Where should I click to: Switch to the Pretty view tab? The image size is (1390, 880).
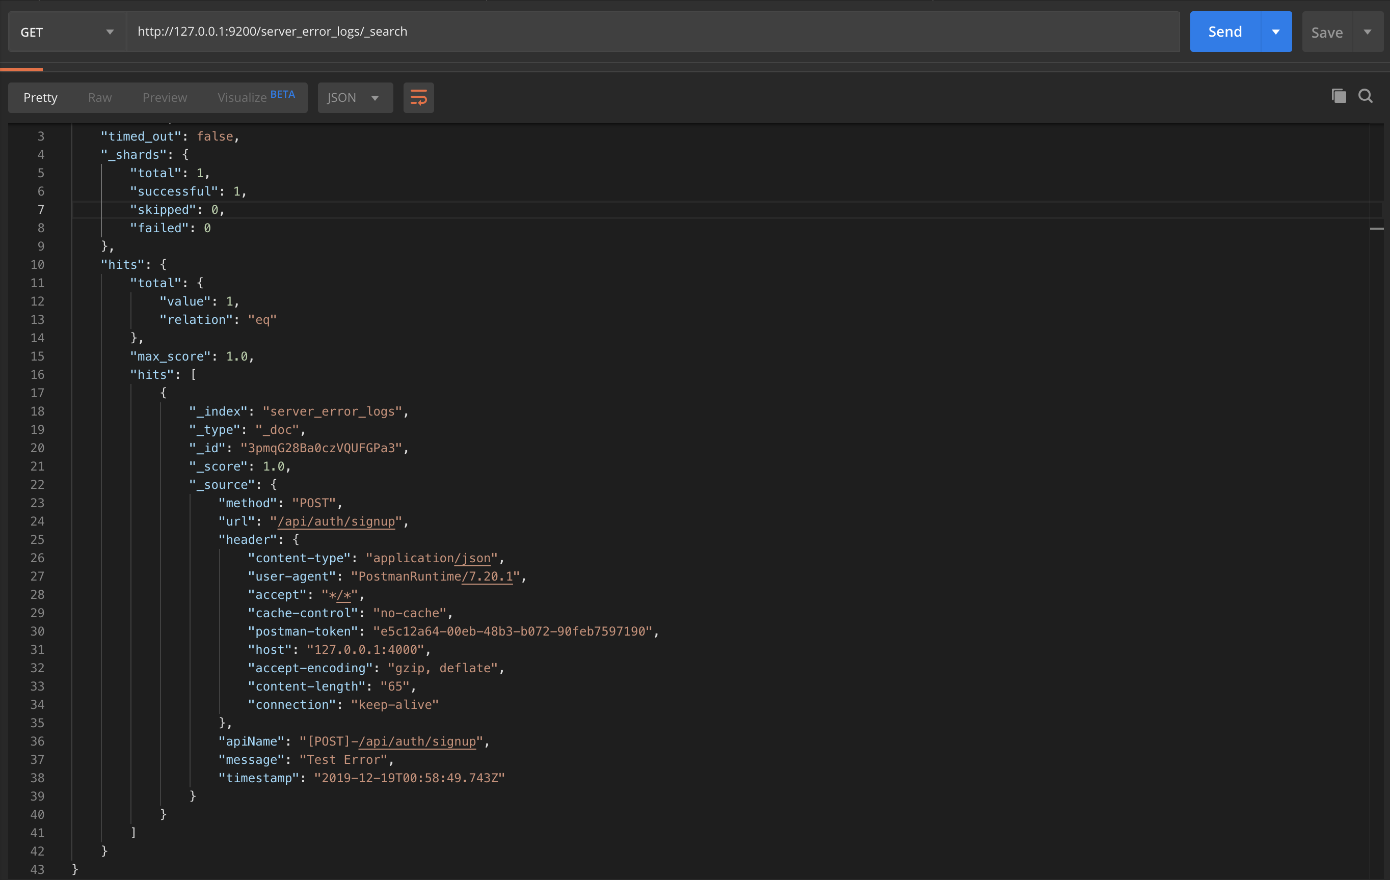tap(40, 97)
